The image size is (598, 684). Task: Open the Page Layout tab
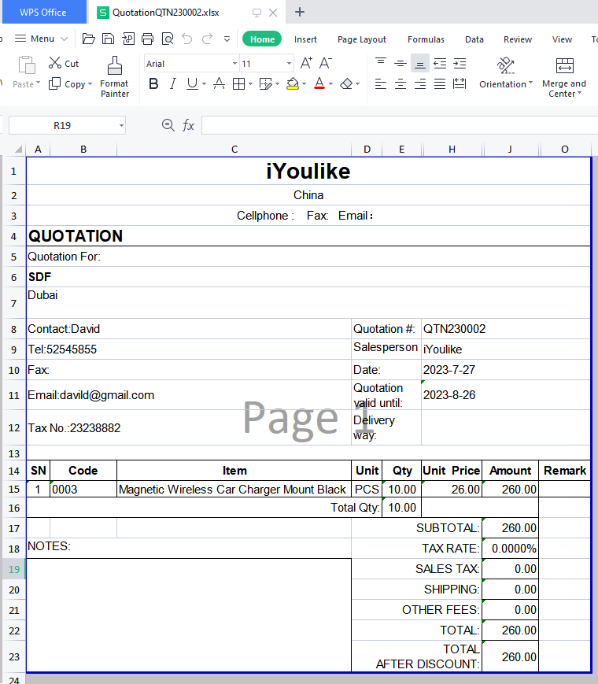point(362,39)
